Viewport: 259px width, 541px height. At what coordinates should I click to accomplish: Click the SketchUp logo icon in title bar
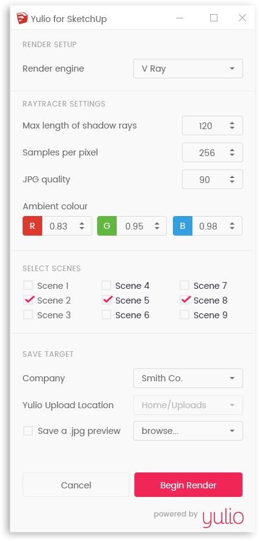(22, 18)
